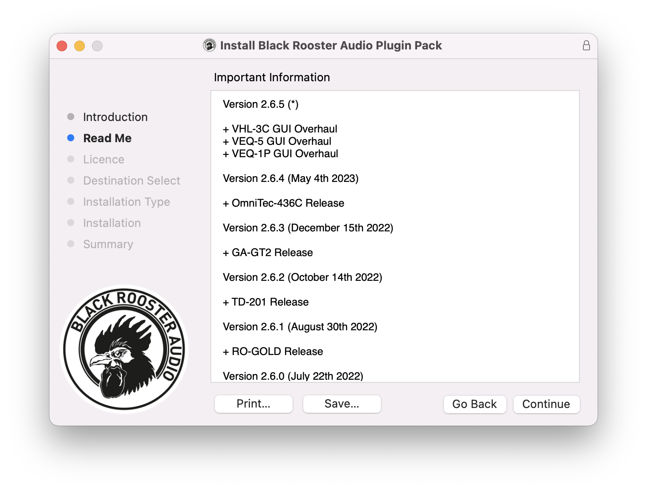647x491 pixels.
Task: Continue to the next installer step
Action: [546, 404]
